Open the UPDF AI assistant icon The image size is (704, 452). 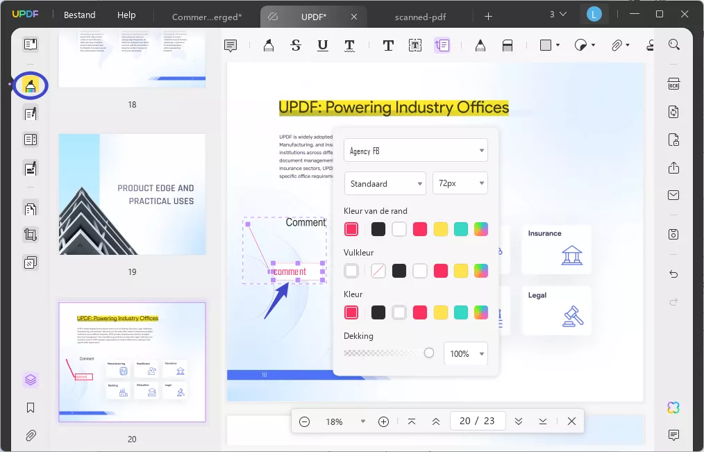pyautogui.click(x=673, y=408)
